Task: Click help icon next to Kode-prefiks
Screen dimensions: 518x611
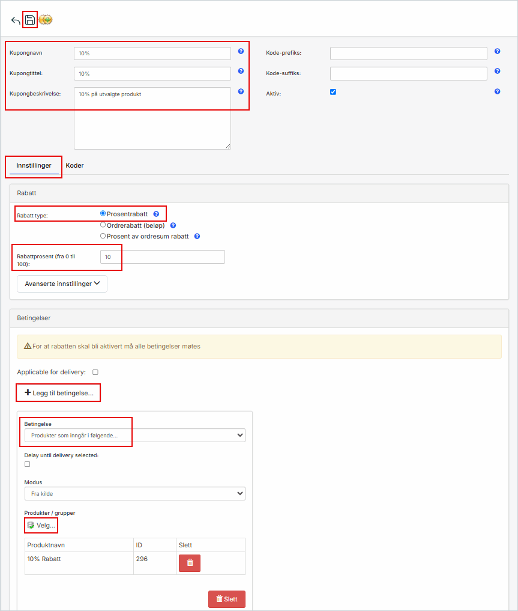Action: [x=497, y=52]
